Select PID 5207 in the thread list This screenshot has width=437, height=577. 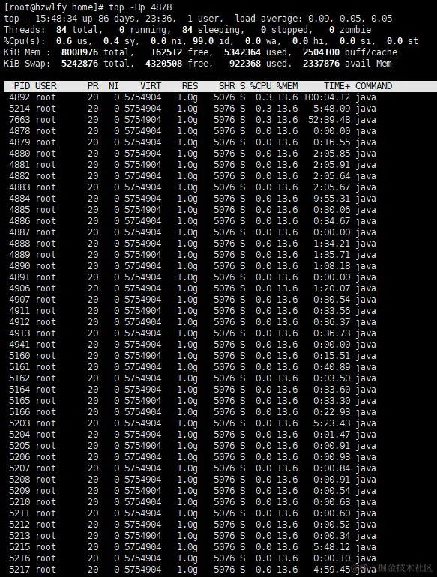[19, 468]
